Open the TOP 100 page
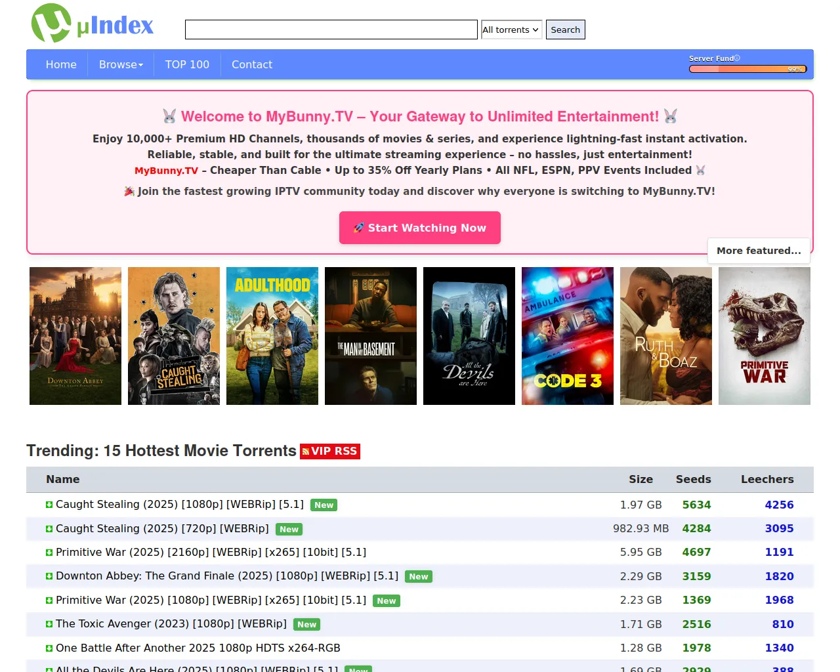The image size is (840, 672). (187, 64)
